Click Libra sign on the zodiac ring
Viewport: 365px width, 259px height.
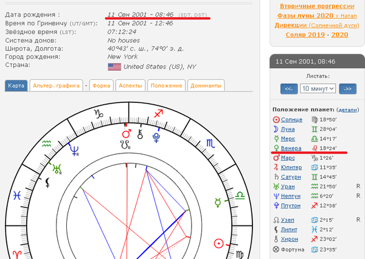(x=240, y=196)
